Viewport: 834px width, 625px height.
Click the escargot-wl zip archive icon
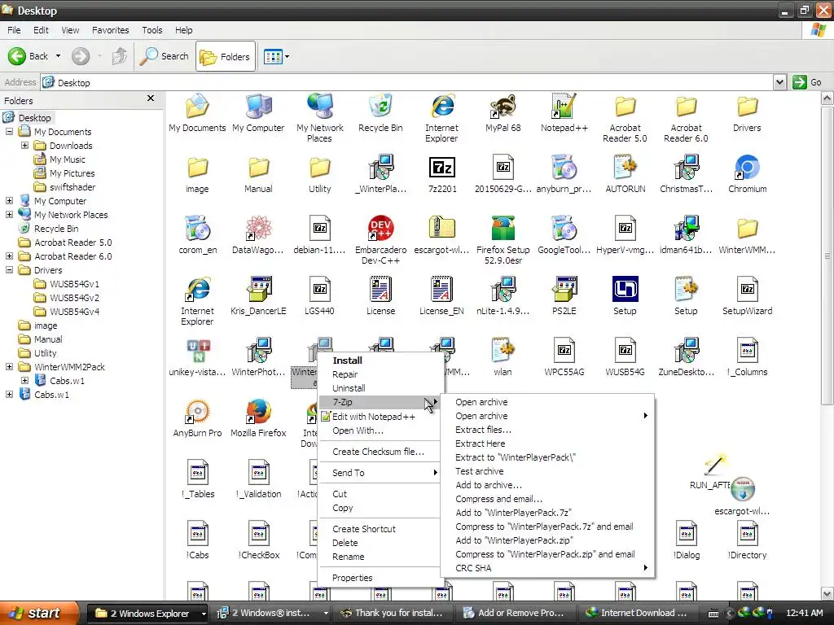pos(442,229)
